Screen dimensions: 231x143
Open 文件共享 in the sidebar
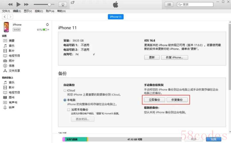(14, 71)
